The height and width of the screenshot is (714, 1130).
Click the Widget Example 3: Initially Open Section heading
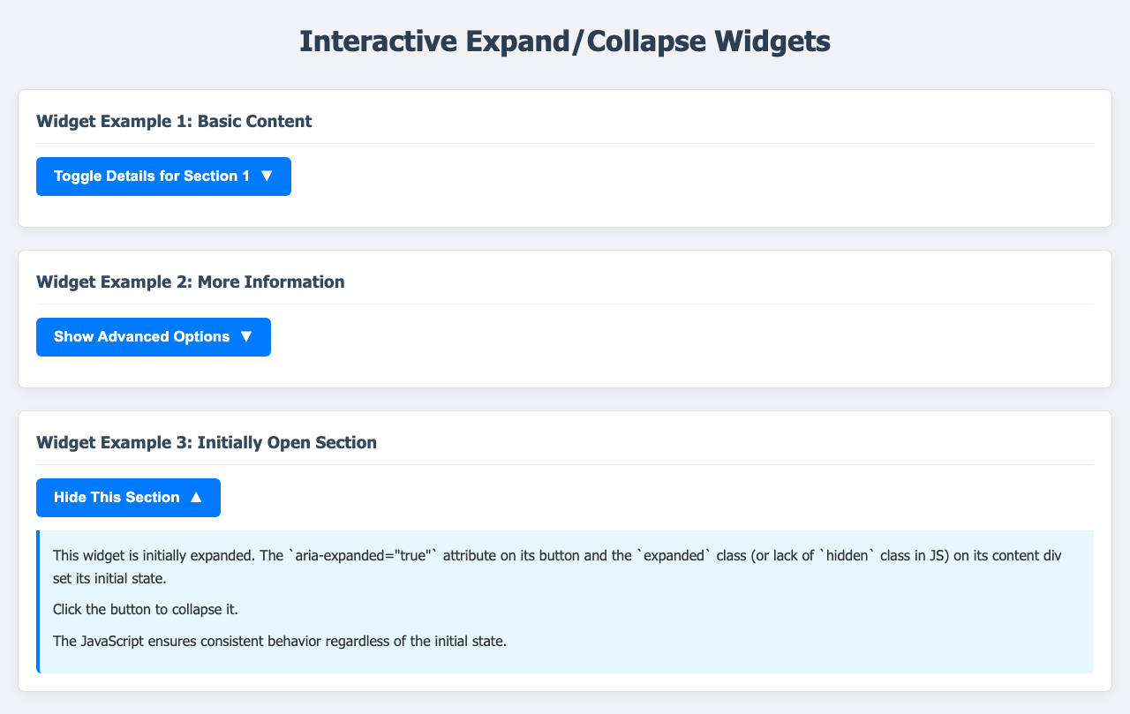coord(207,443)
